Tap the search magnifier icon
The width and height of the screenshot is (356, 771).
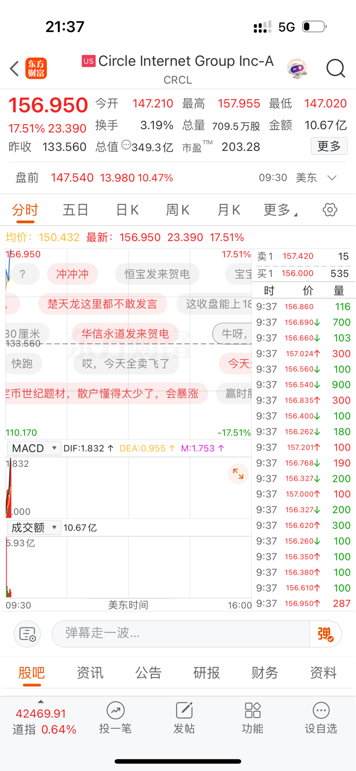pyautogui.click(x=336, y=69)
